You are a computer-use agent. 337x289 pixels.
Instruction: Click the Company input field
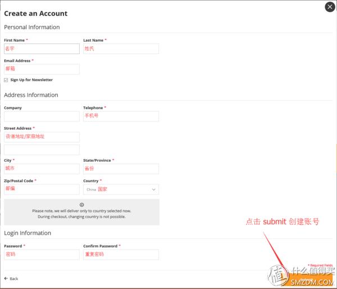point(42,116)
